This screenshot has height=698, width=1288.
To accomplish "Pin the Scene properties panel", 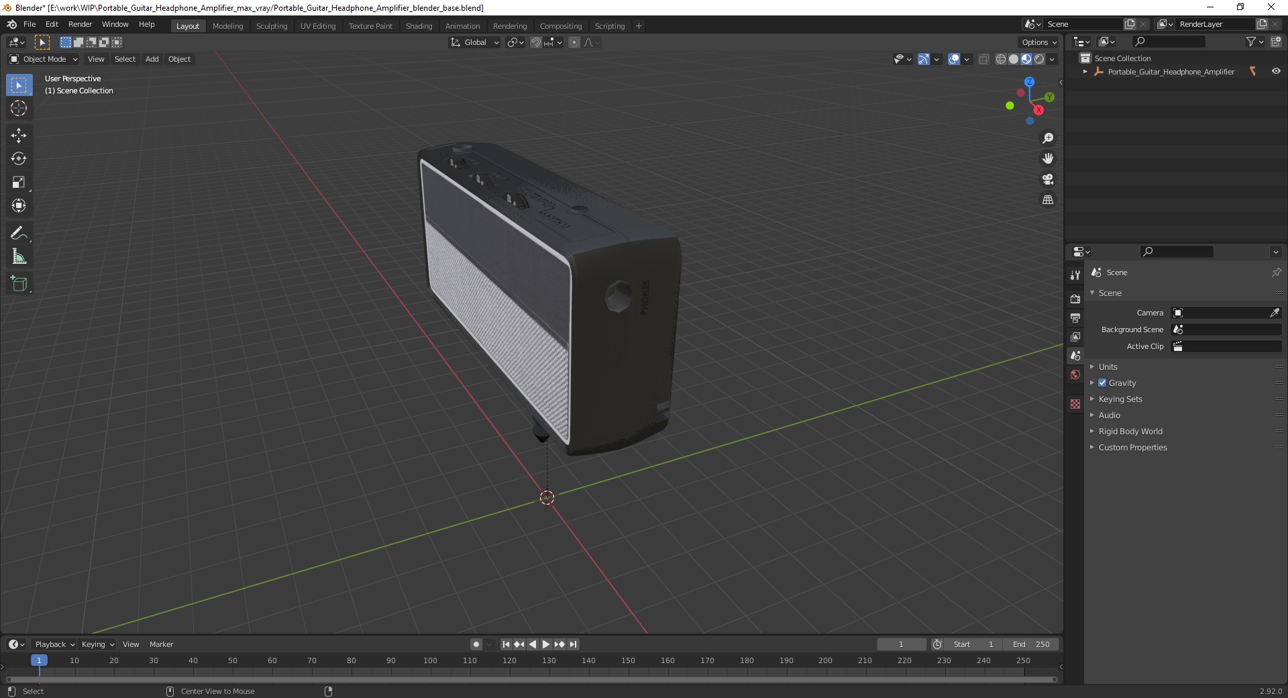I will (x=1276, y=272).
